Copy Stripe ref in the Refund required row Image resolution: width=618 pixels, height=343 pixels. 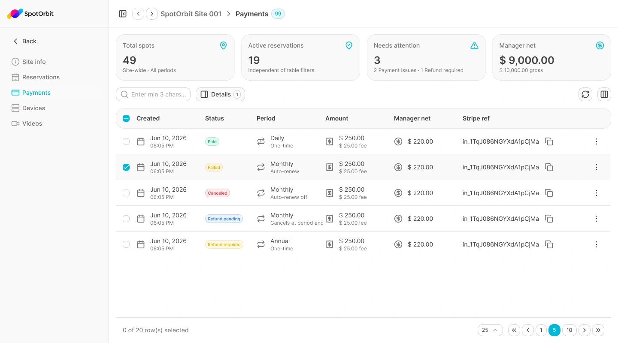tap(549, 244)
